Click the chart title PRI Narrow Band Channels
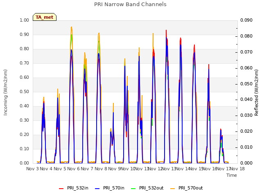 130,4
